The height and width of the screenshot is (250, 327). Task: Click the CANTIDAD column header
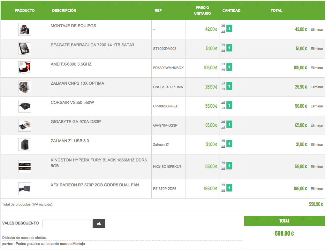tap(231, 11)
